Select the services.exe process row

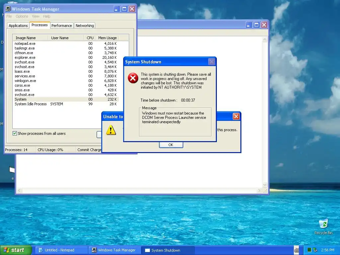pyautogui.click(x=66, y=76)
